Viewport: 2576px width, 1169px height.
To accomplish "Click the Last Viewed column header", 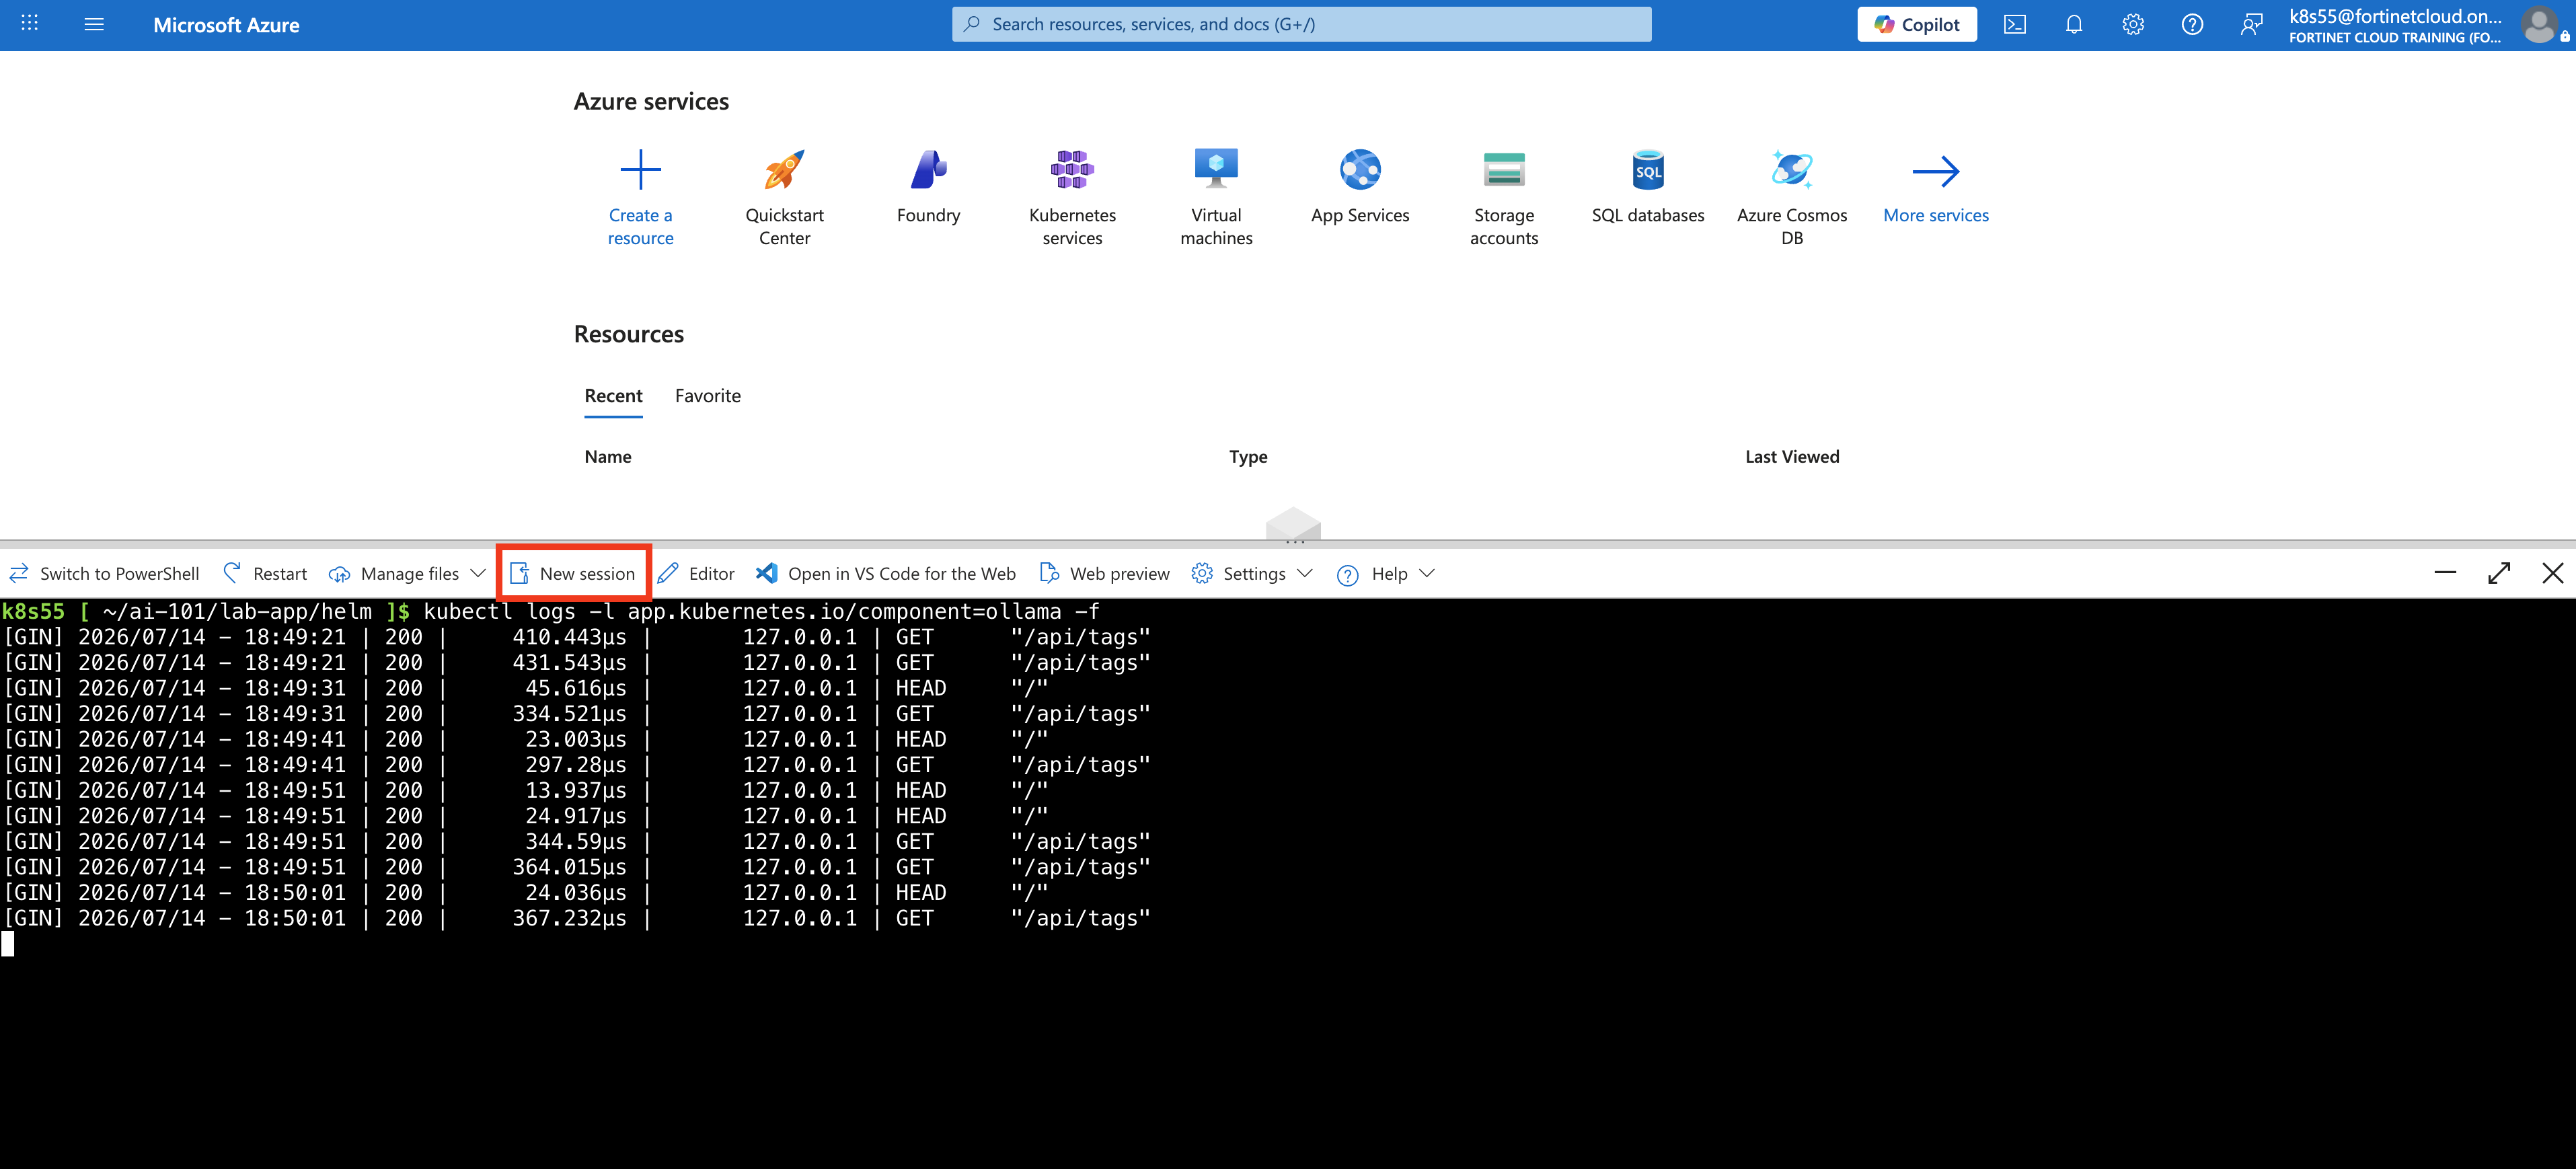I will (1792, 457).
